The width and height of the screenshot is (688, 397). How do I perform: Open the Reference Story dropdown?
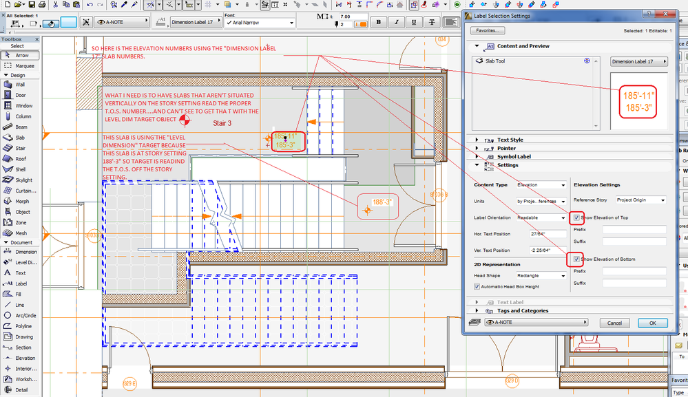(640, 200)
